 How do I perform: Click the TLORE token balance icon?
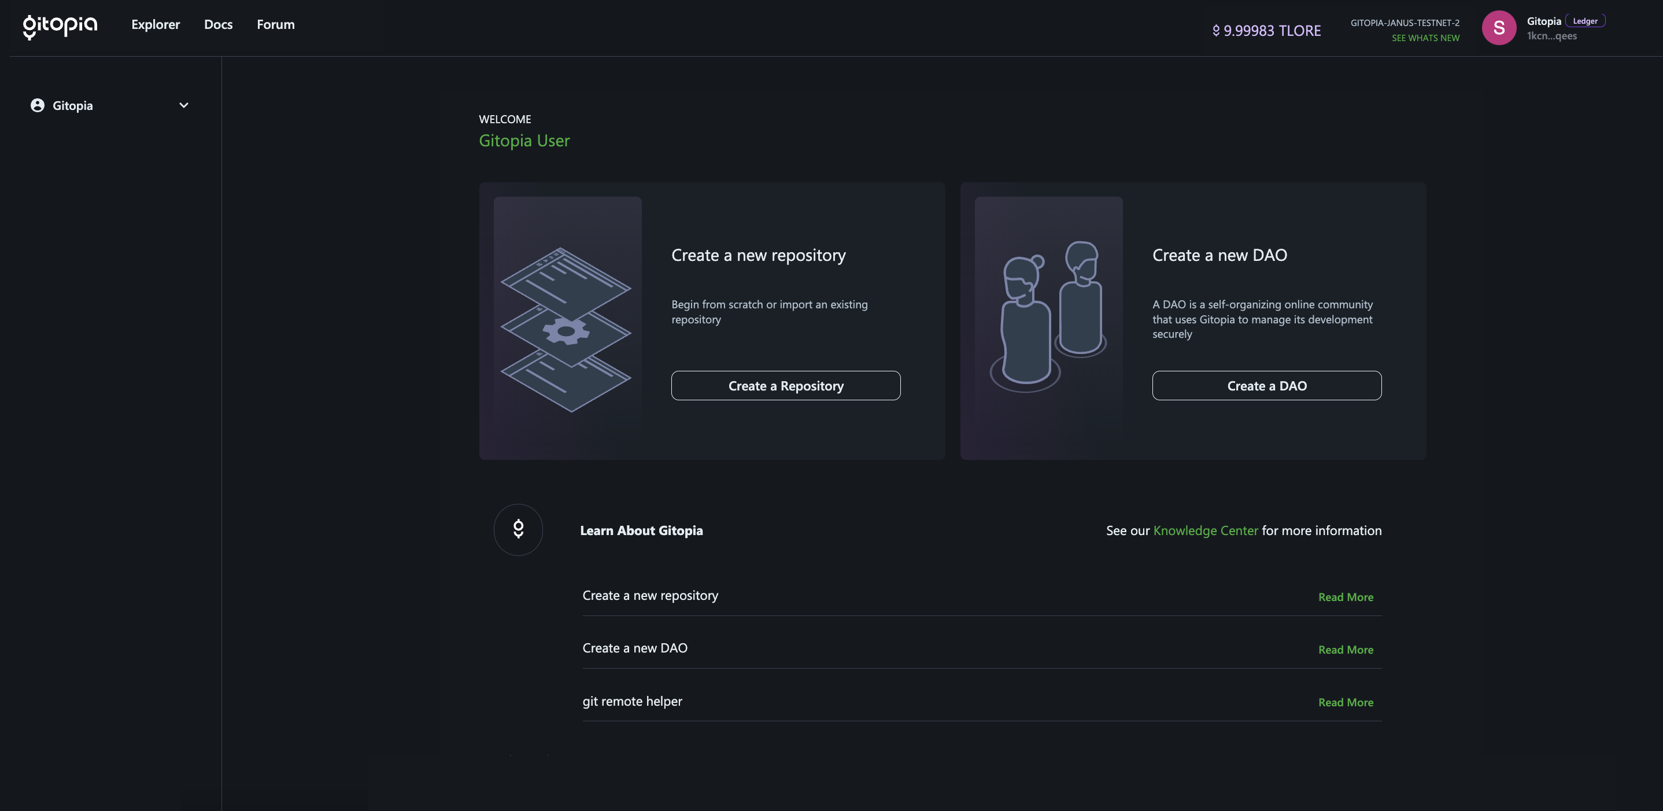(1215, 30)
